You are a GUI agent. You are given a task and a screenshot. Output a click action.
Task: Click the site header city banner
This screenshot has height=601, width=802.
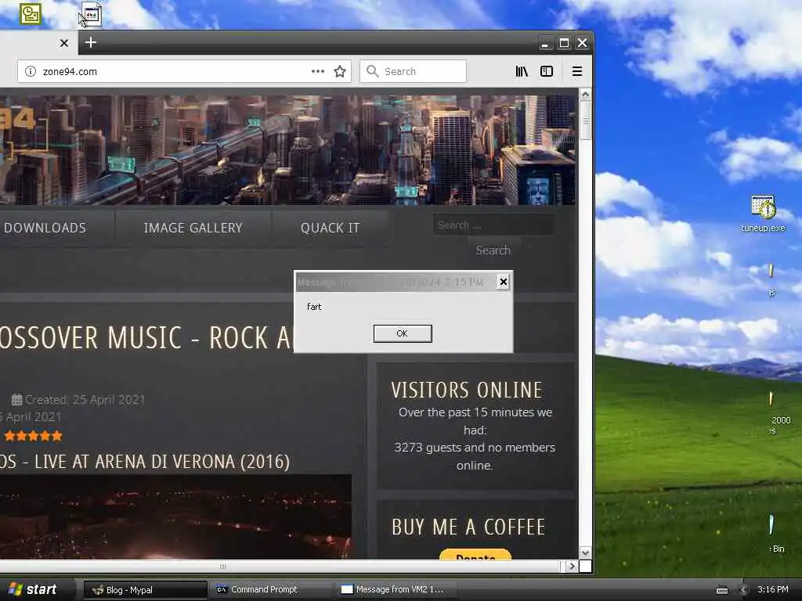(287, 150)
